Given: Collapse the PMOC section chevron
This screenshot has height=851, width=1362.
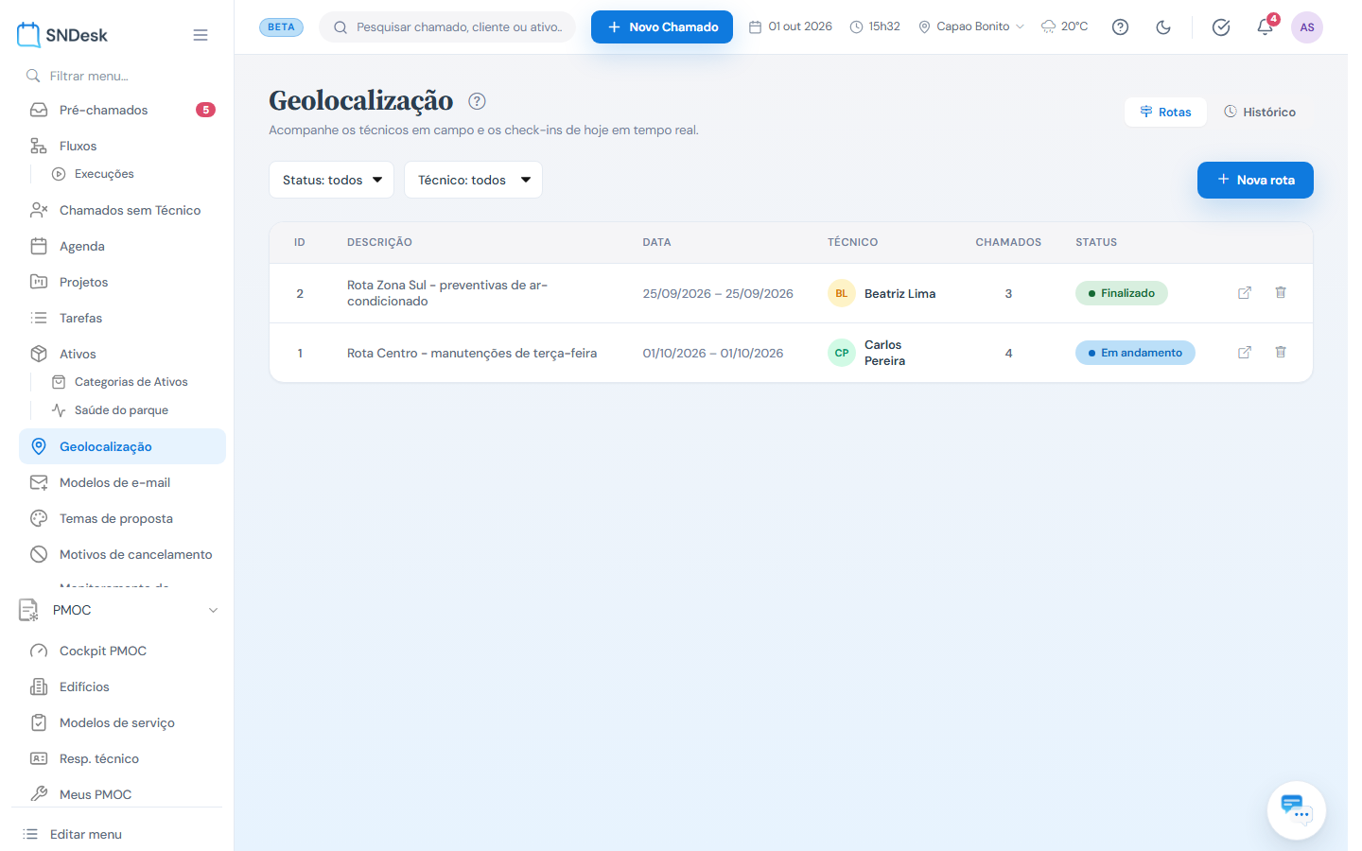Looking at the screenshot, I should coord(213,610).
